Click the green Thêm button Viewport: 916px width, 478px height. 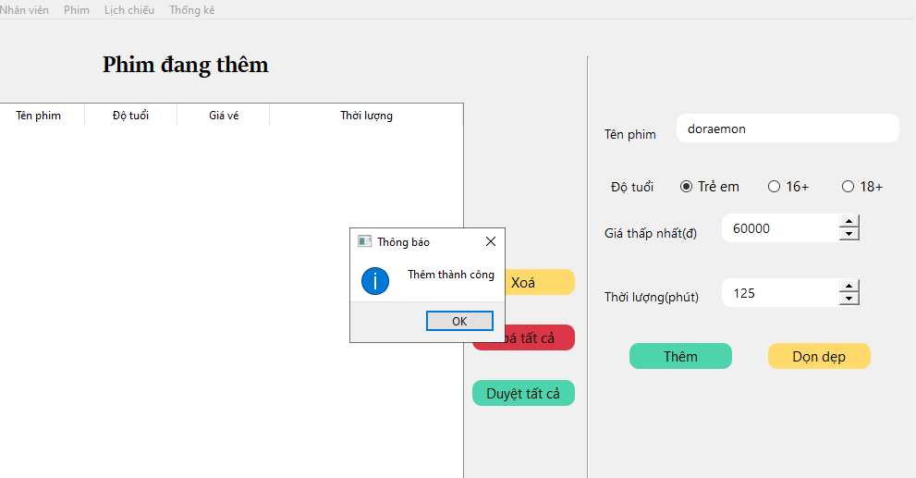pyautogui.click(x=680, y=356)
